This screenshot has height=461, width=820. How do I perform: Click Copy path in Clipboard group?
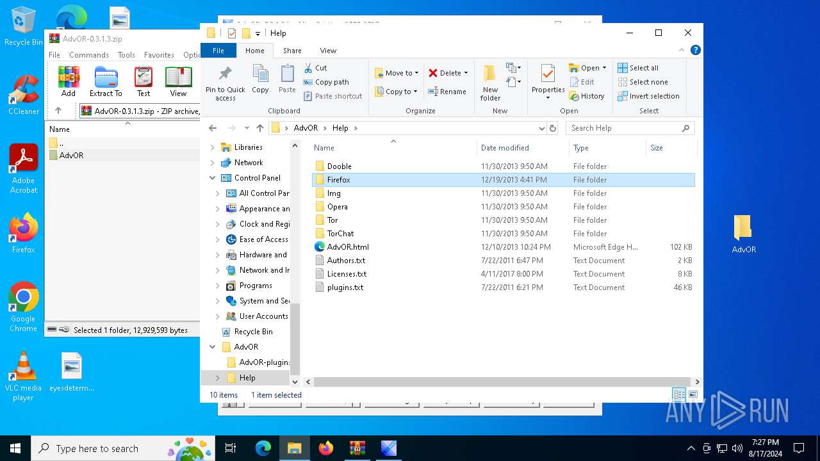(x=326, y=82)
